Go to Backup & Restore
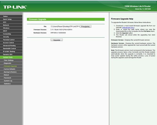 11,72
